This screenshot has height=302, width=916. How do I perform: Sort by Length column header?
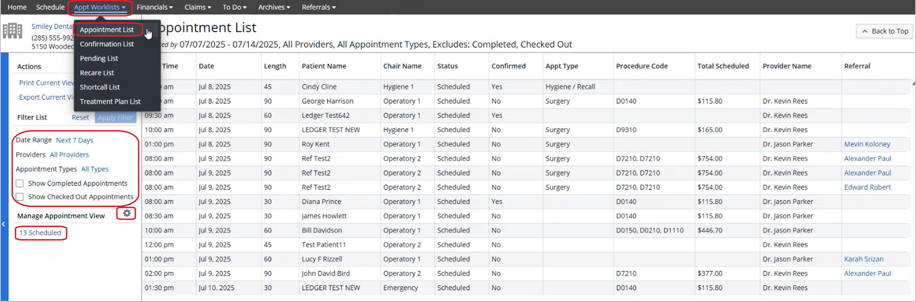point(275,66)
